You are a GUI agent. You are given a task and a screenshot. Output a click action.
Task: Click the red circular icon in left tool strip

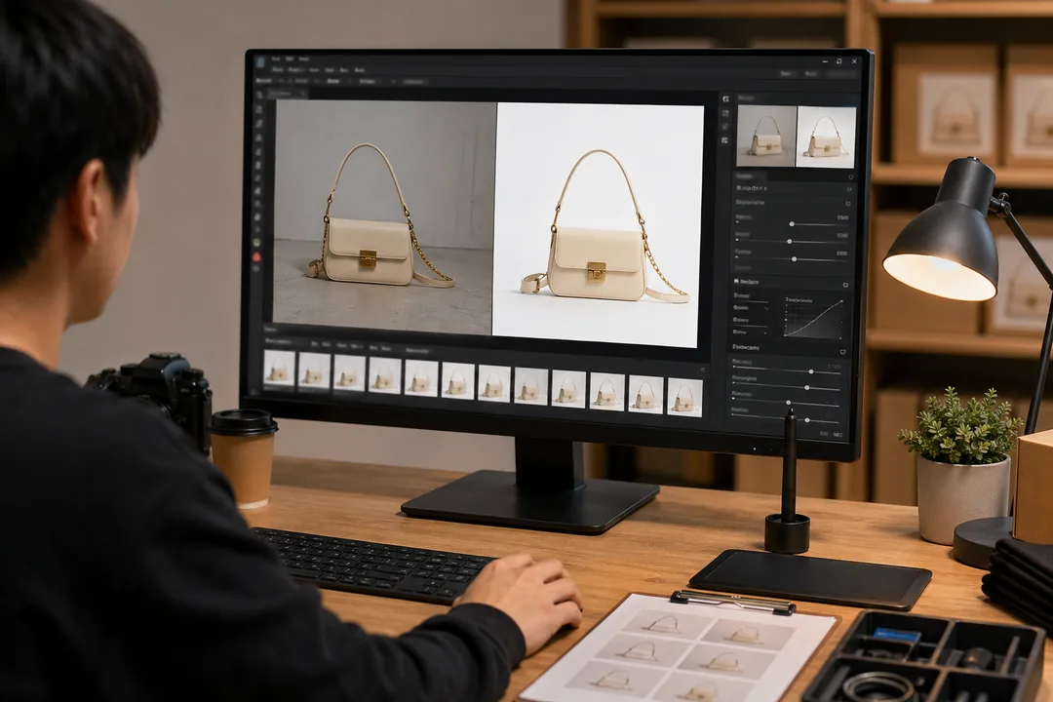(x=256, y=256)
